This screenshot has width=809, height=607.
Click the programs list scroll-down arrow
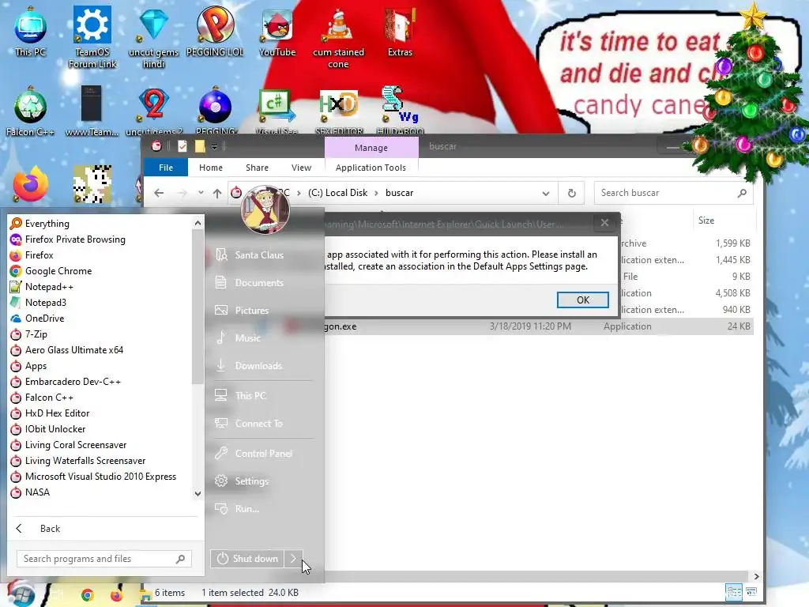(198, 493)
